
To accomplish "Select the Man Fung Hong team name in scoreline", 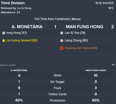I will (84, 27).
